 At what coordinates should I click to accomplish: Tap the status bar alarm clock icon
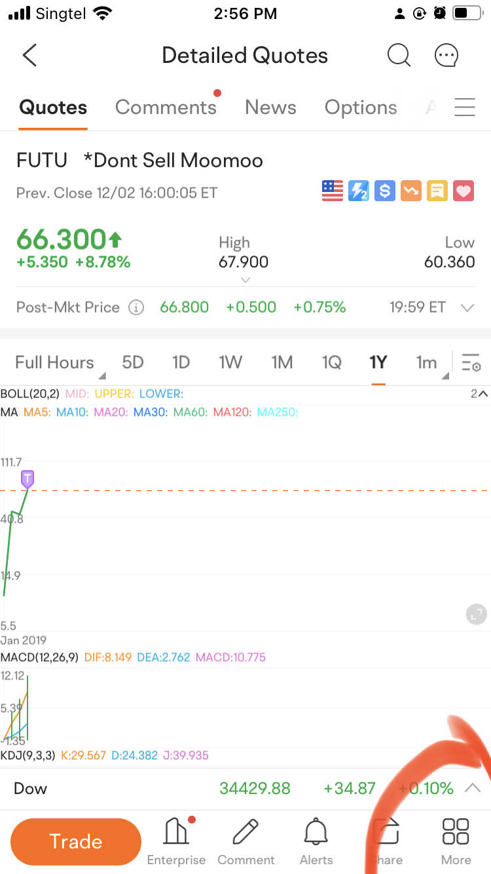coord(439,13)
